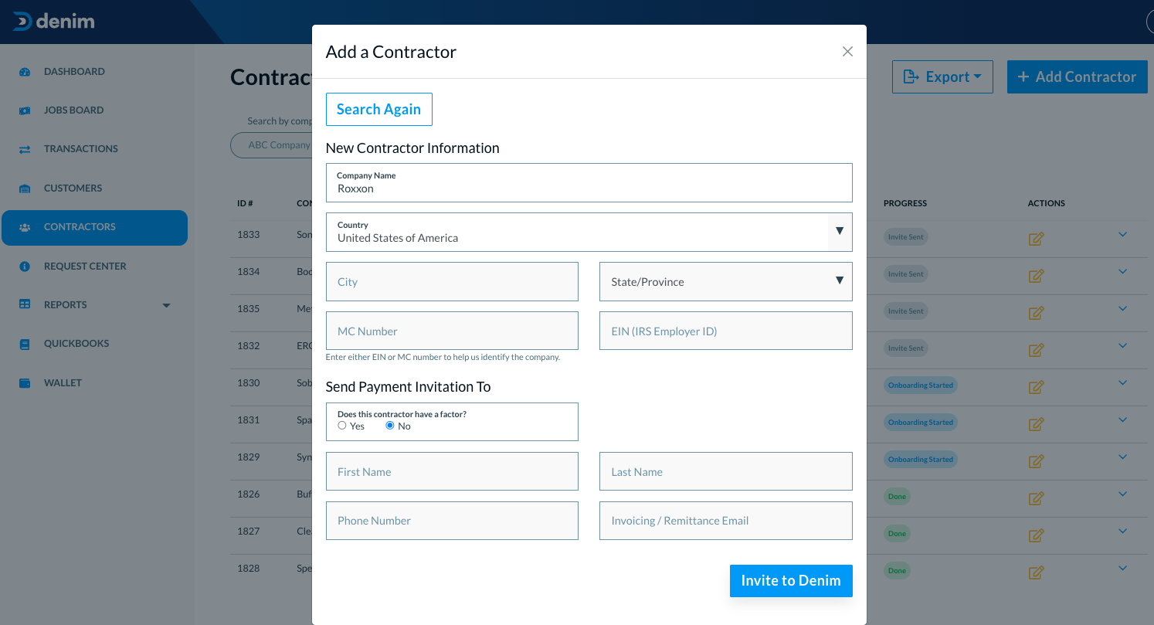The width and height of the screenshot is (1154, 625).
Task: Click the Jobs Board sidebar icon
Action: coord(25,110)
